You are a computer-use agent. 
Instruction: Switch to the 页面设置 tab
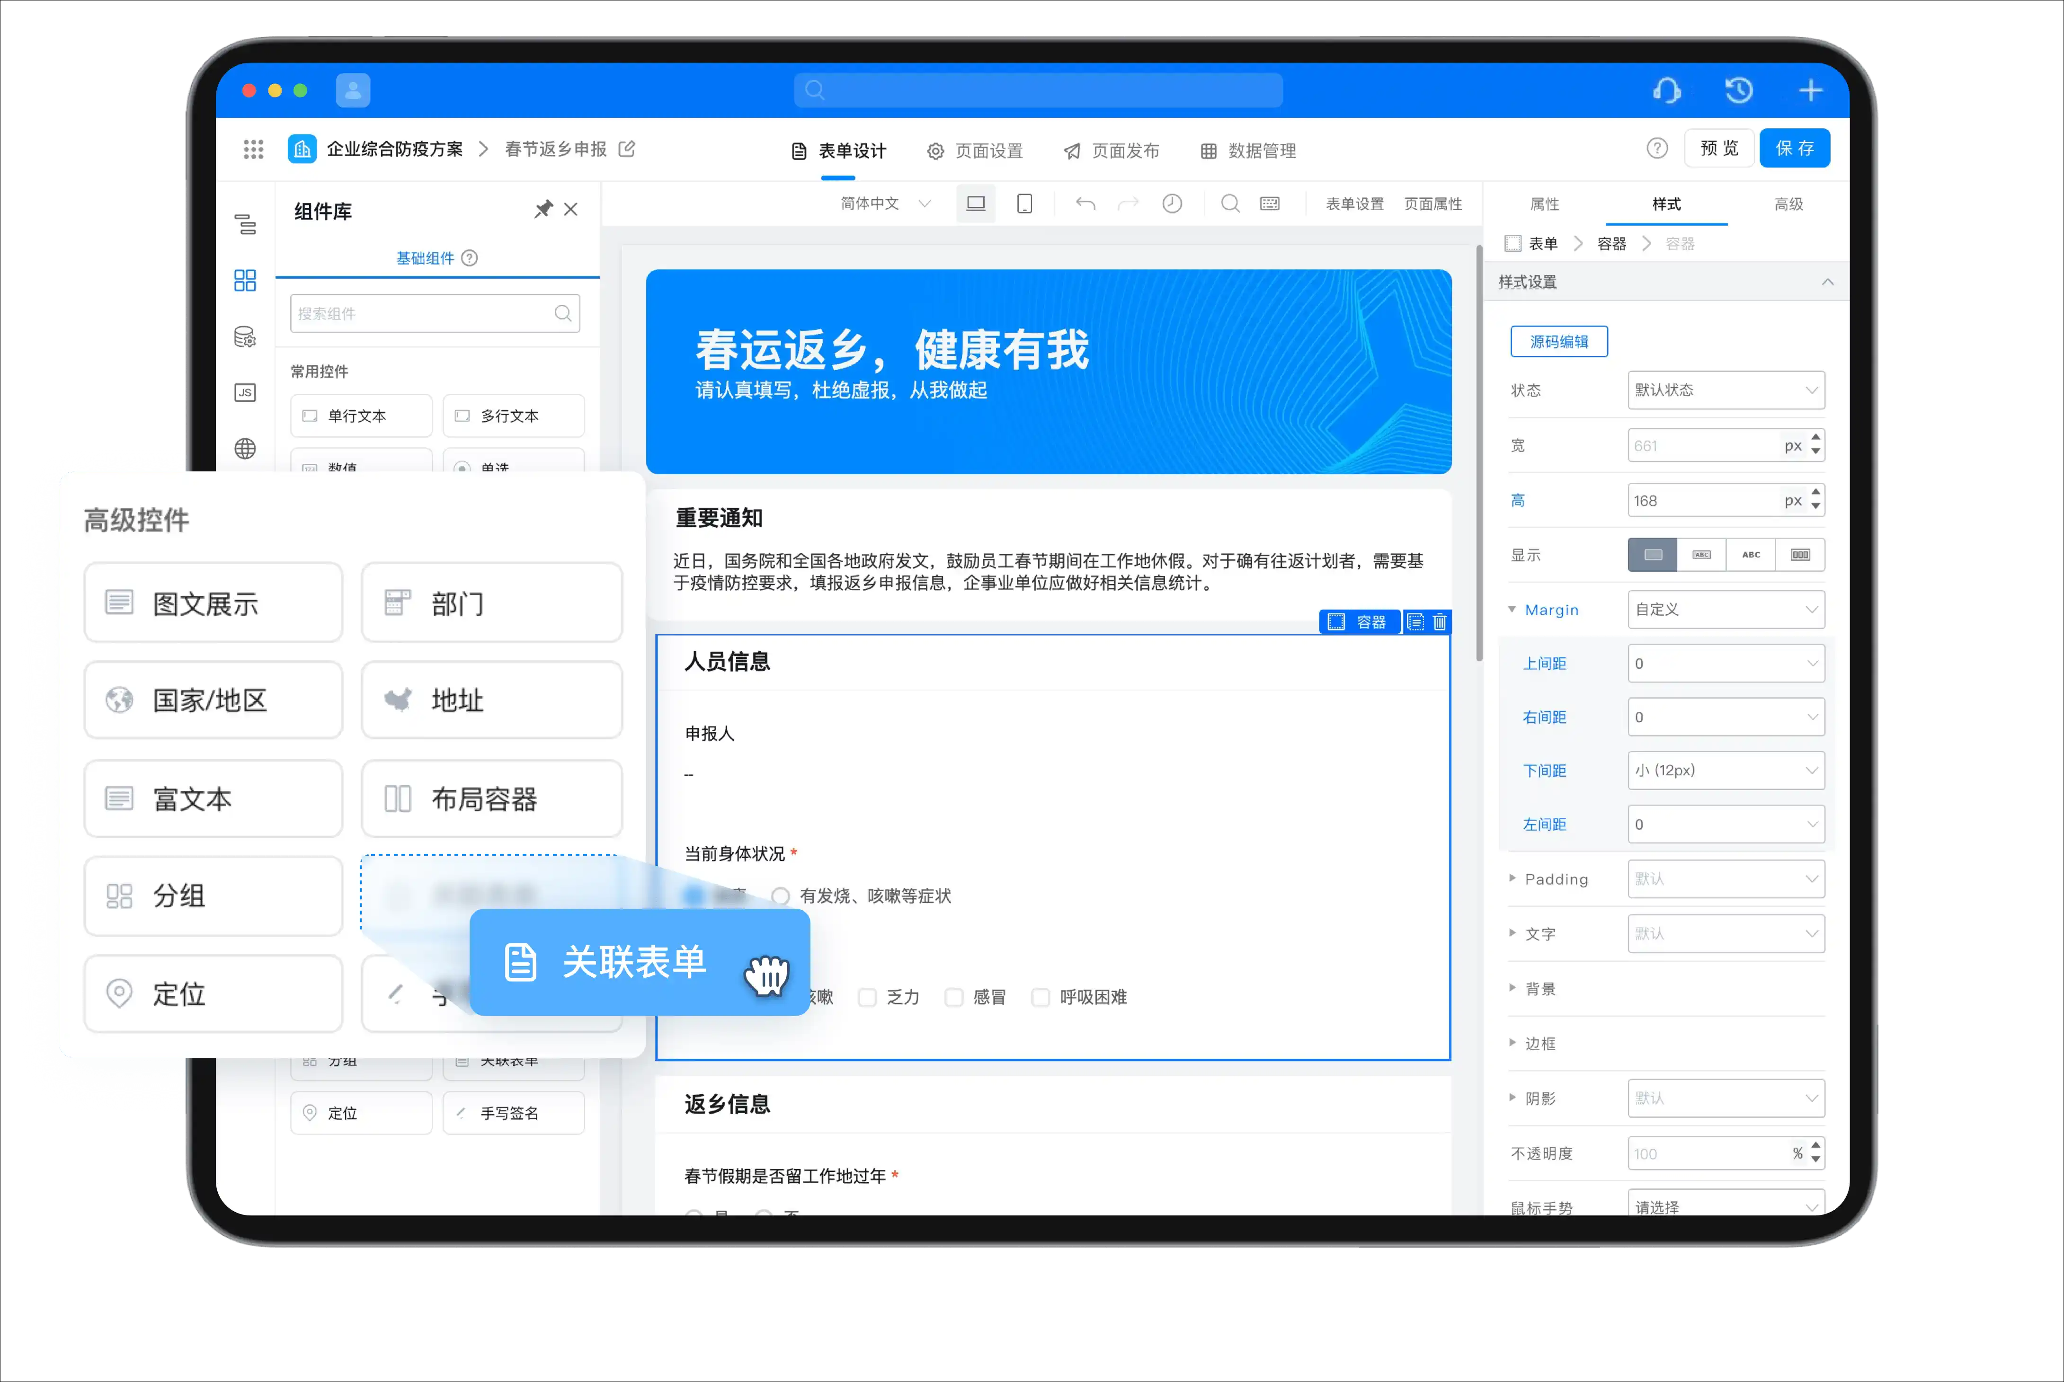click(975, 151)
